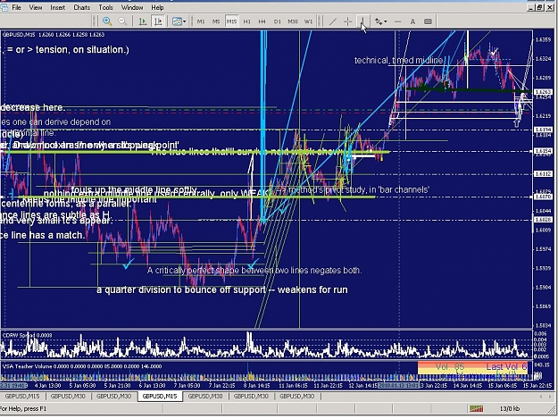Click the 'CDRW Spread 0.0003' indicator label
This screenshot has width=558, height=419.
click(27, 335)
